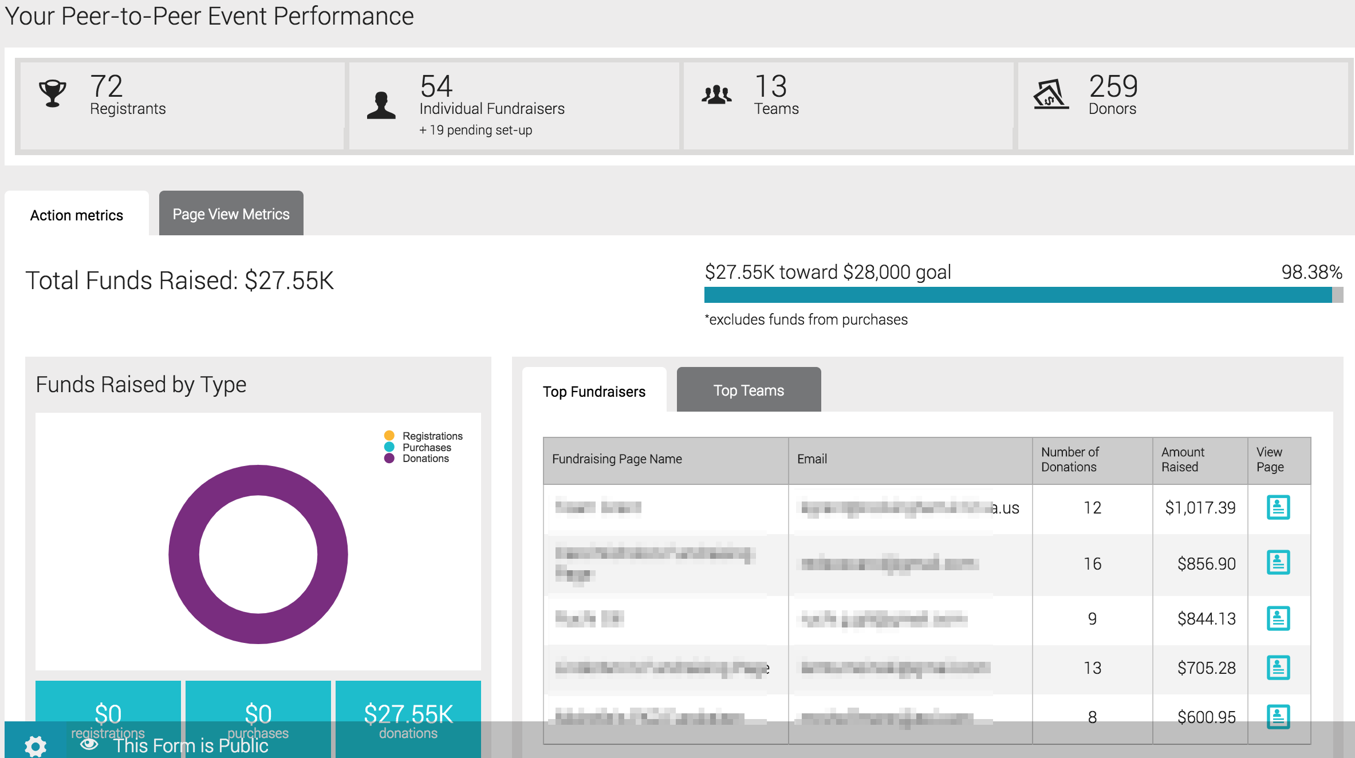The height and width of the screenshot is (758, 1355).
Task: Click the trophy Registrants icon
Action: click(x=53, y=94)
